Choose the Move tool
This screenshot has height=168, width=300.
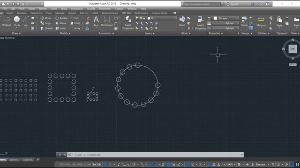click(x=45, y=18)
